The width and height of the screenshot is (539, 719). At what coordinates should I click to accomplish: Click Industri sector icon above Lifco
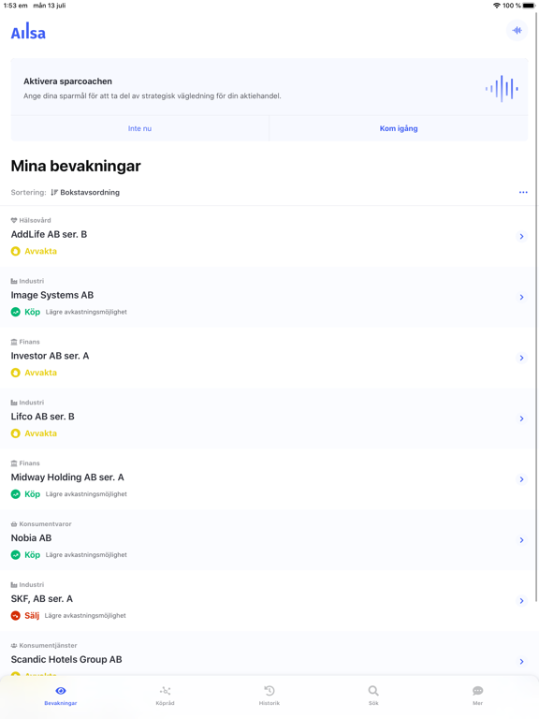pyautogui.click(x=14, y=403)
